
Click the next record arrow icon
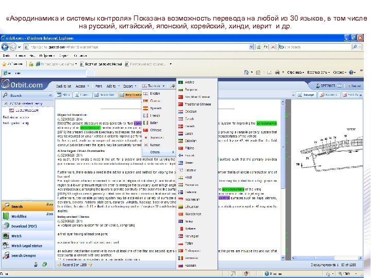tap(90, 265)
